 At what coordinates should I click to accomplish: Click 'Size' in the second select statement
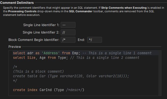pos(31,58)
